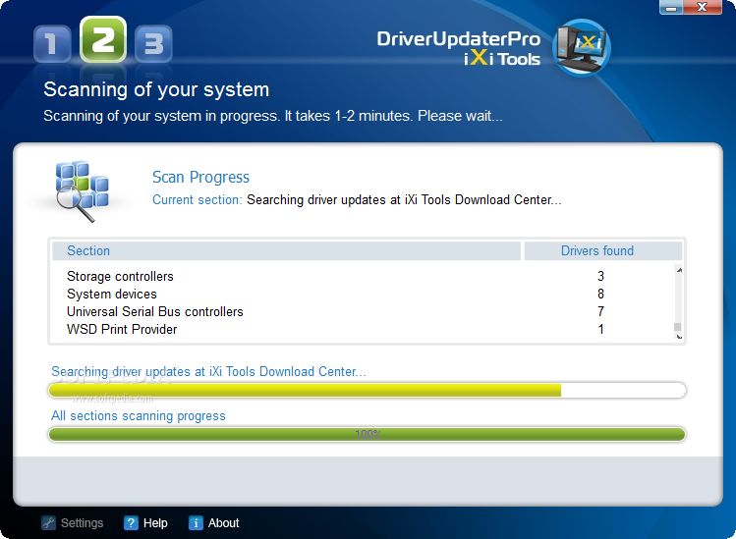Click the Current section label
Viewport: 736px width, 539px height.
(x=198, y=200)
